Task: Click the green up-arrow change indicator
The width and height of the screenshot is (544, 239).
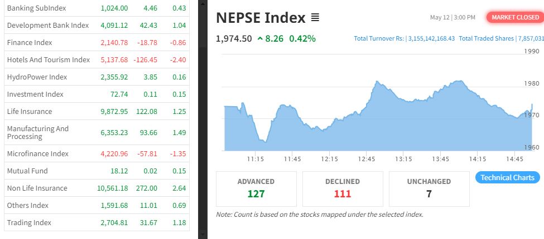Action: (x=260, y=39)
